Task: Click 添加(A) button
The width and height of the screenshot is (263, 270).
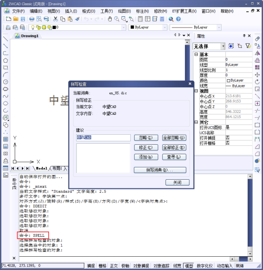Action: [146, 157]
